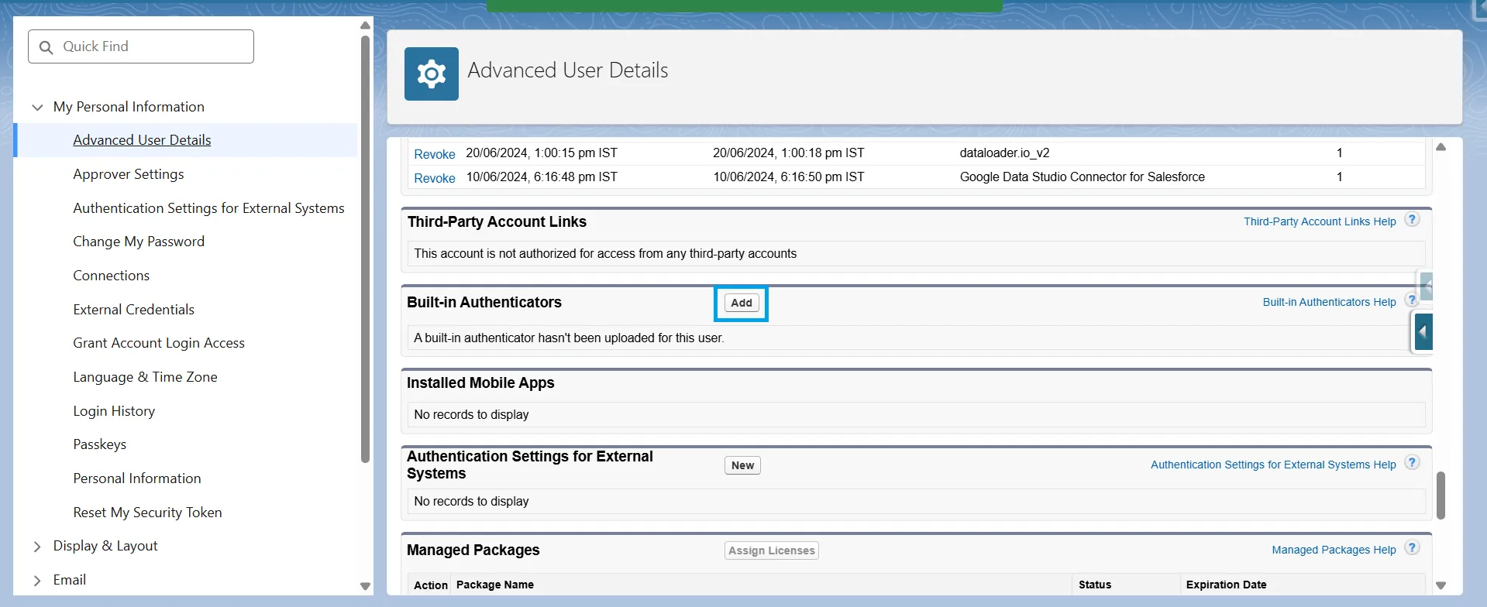Click the sidebar vertical scrollbar thumb
1487x607 pixels.
(x=365, y=249)
